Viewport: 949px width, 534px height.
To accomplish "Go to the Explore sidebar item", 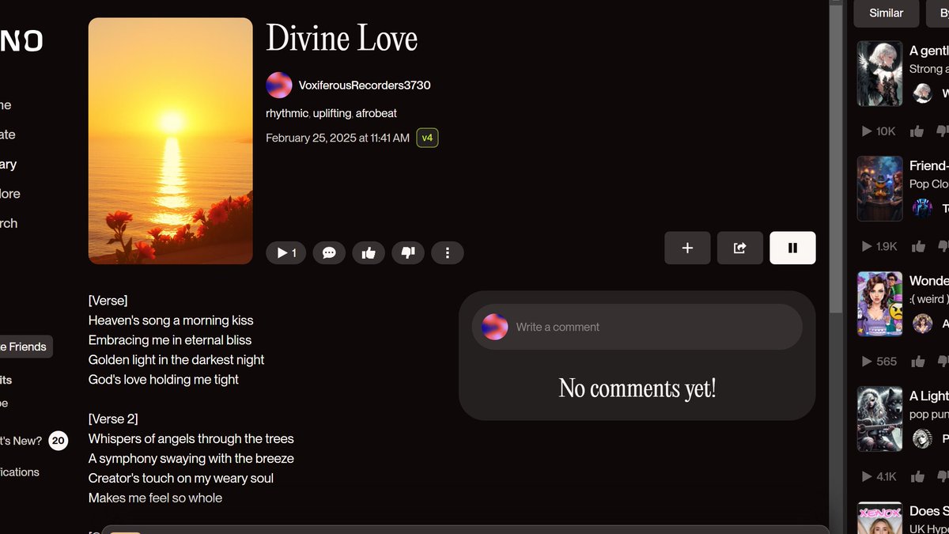I will pos(10,194).
